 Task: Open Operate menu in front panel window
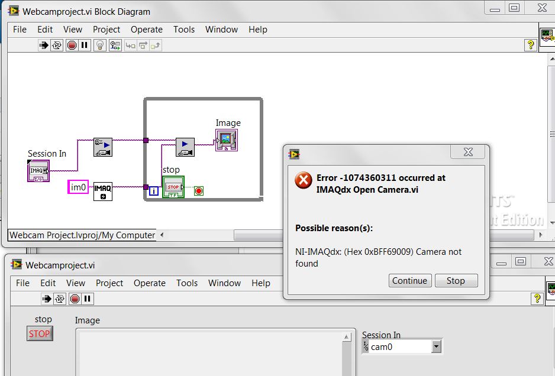[x=149, y=283]
